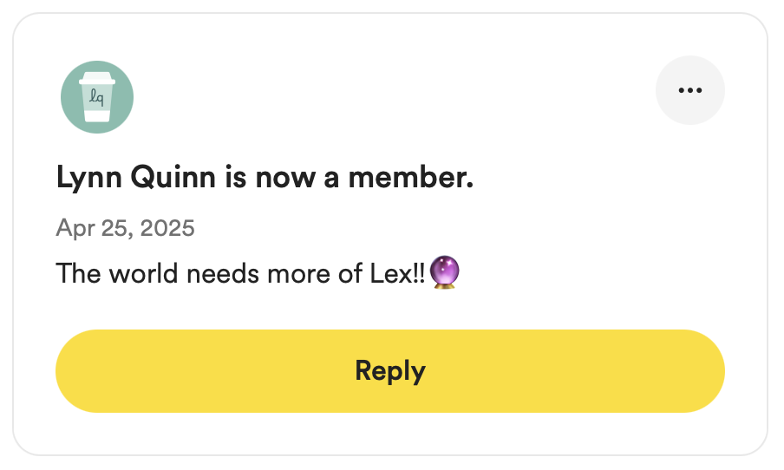784x470 pixels.
Task: Expand the ellipsis actions dropdown
Action: tap(690, 90)
